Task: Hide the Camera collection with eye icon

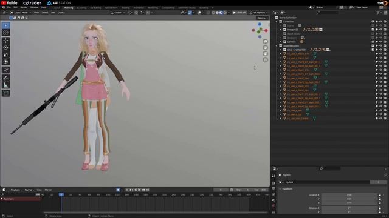Action: click(x=381, y=42)
